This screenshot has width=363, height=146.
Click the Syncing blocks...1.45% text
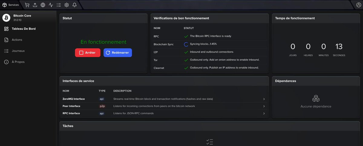[x=203, y=44]
